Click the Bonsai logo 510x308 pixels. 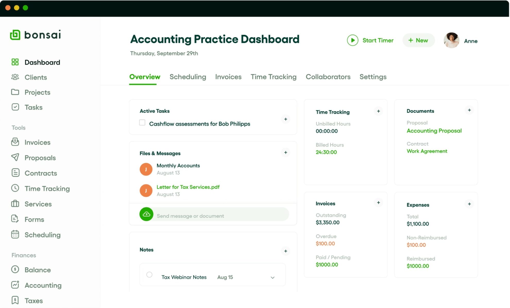[x=36, y=35]
